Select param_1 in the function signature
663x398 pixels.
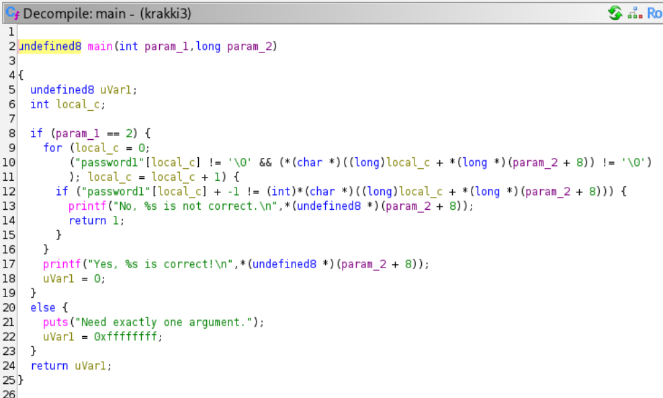coord(167,46)
